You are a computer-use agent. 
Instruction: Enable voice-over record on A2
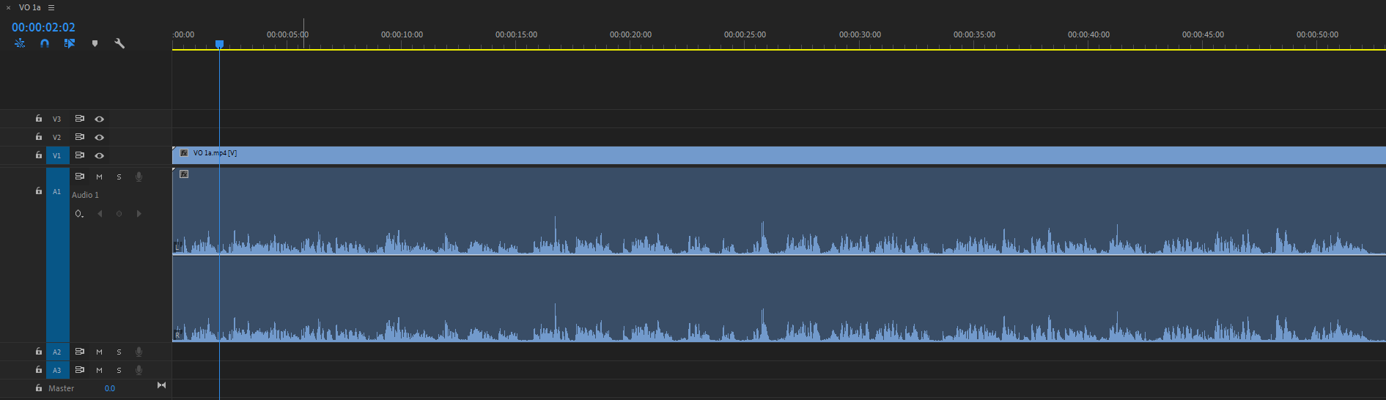pyautogui.click(x=139, y=352)
